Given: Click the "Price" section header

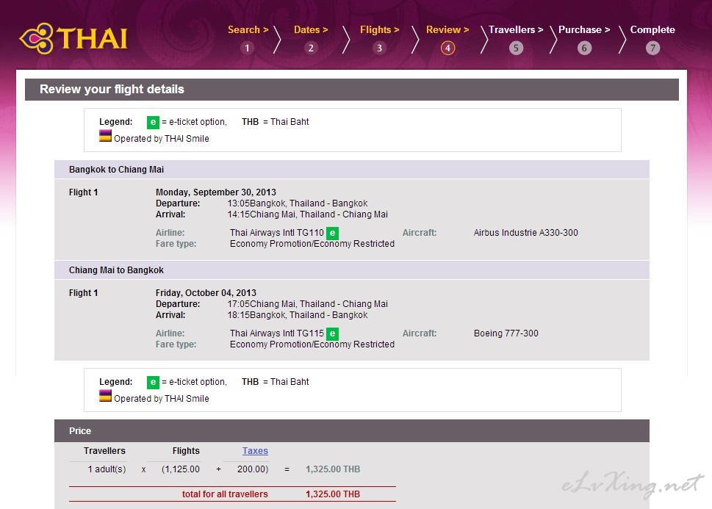Looking at the screenshot, I should [x=352, y=431].
